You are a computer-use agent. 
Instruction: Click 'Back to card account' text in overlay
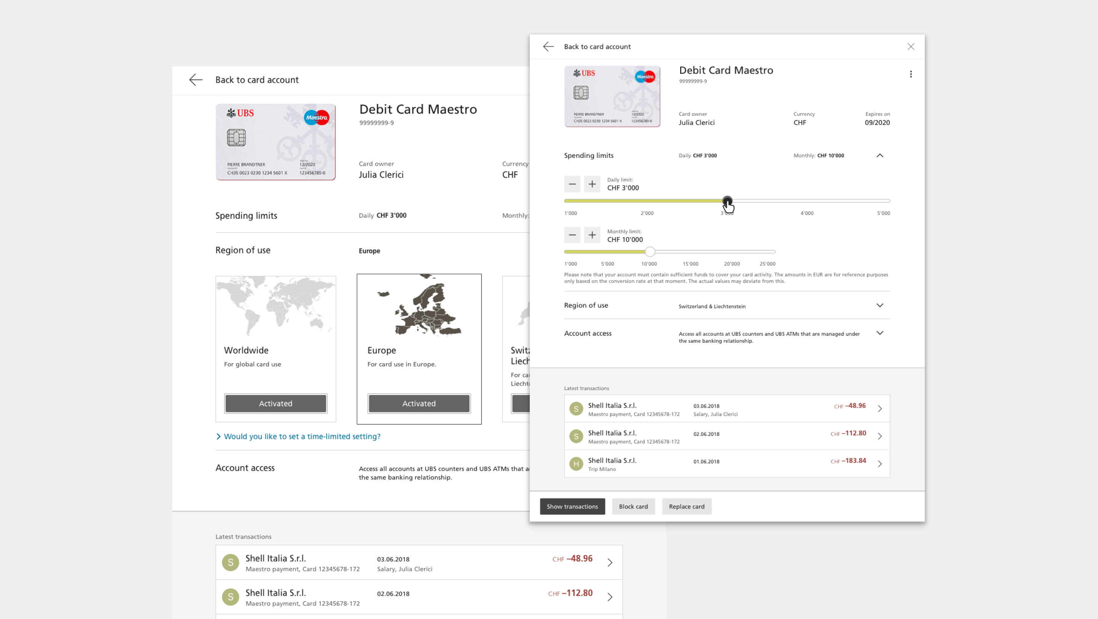click(597, 47)
